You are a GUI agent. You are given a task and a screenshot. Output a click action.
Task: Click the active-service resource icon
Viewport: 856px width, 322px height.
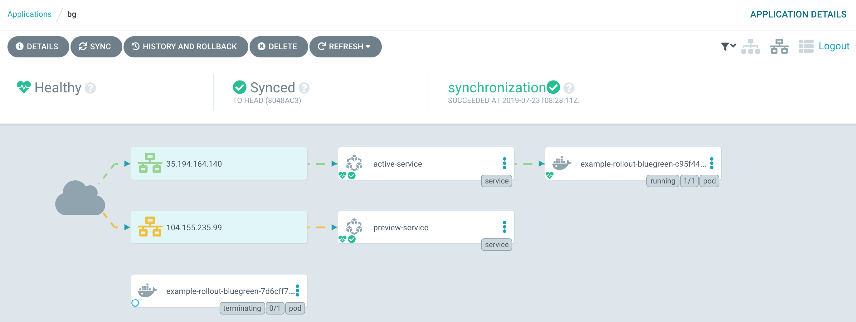pyautogui.click(x=354, y=163)
